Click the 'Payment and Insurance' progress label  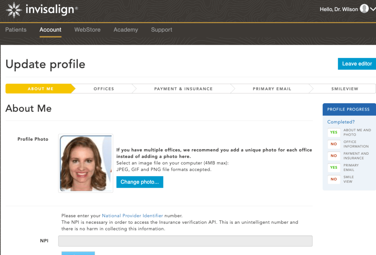(x=356, y=156)
